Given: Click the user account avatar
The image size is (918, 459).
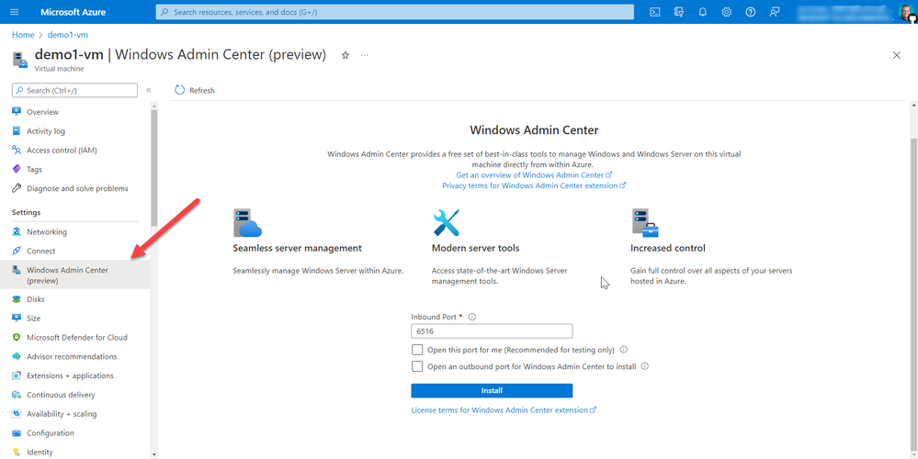Looking at the screenshot, I should 908,12.
